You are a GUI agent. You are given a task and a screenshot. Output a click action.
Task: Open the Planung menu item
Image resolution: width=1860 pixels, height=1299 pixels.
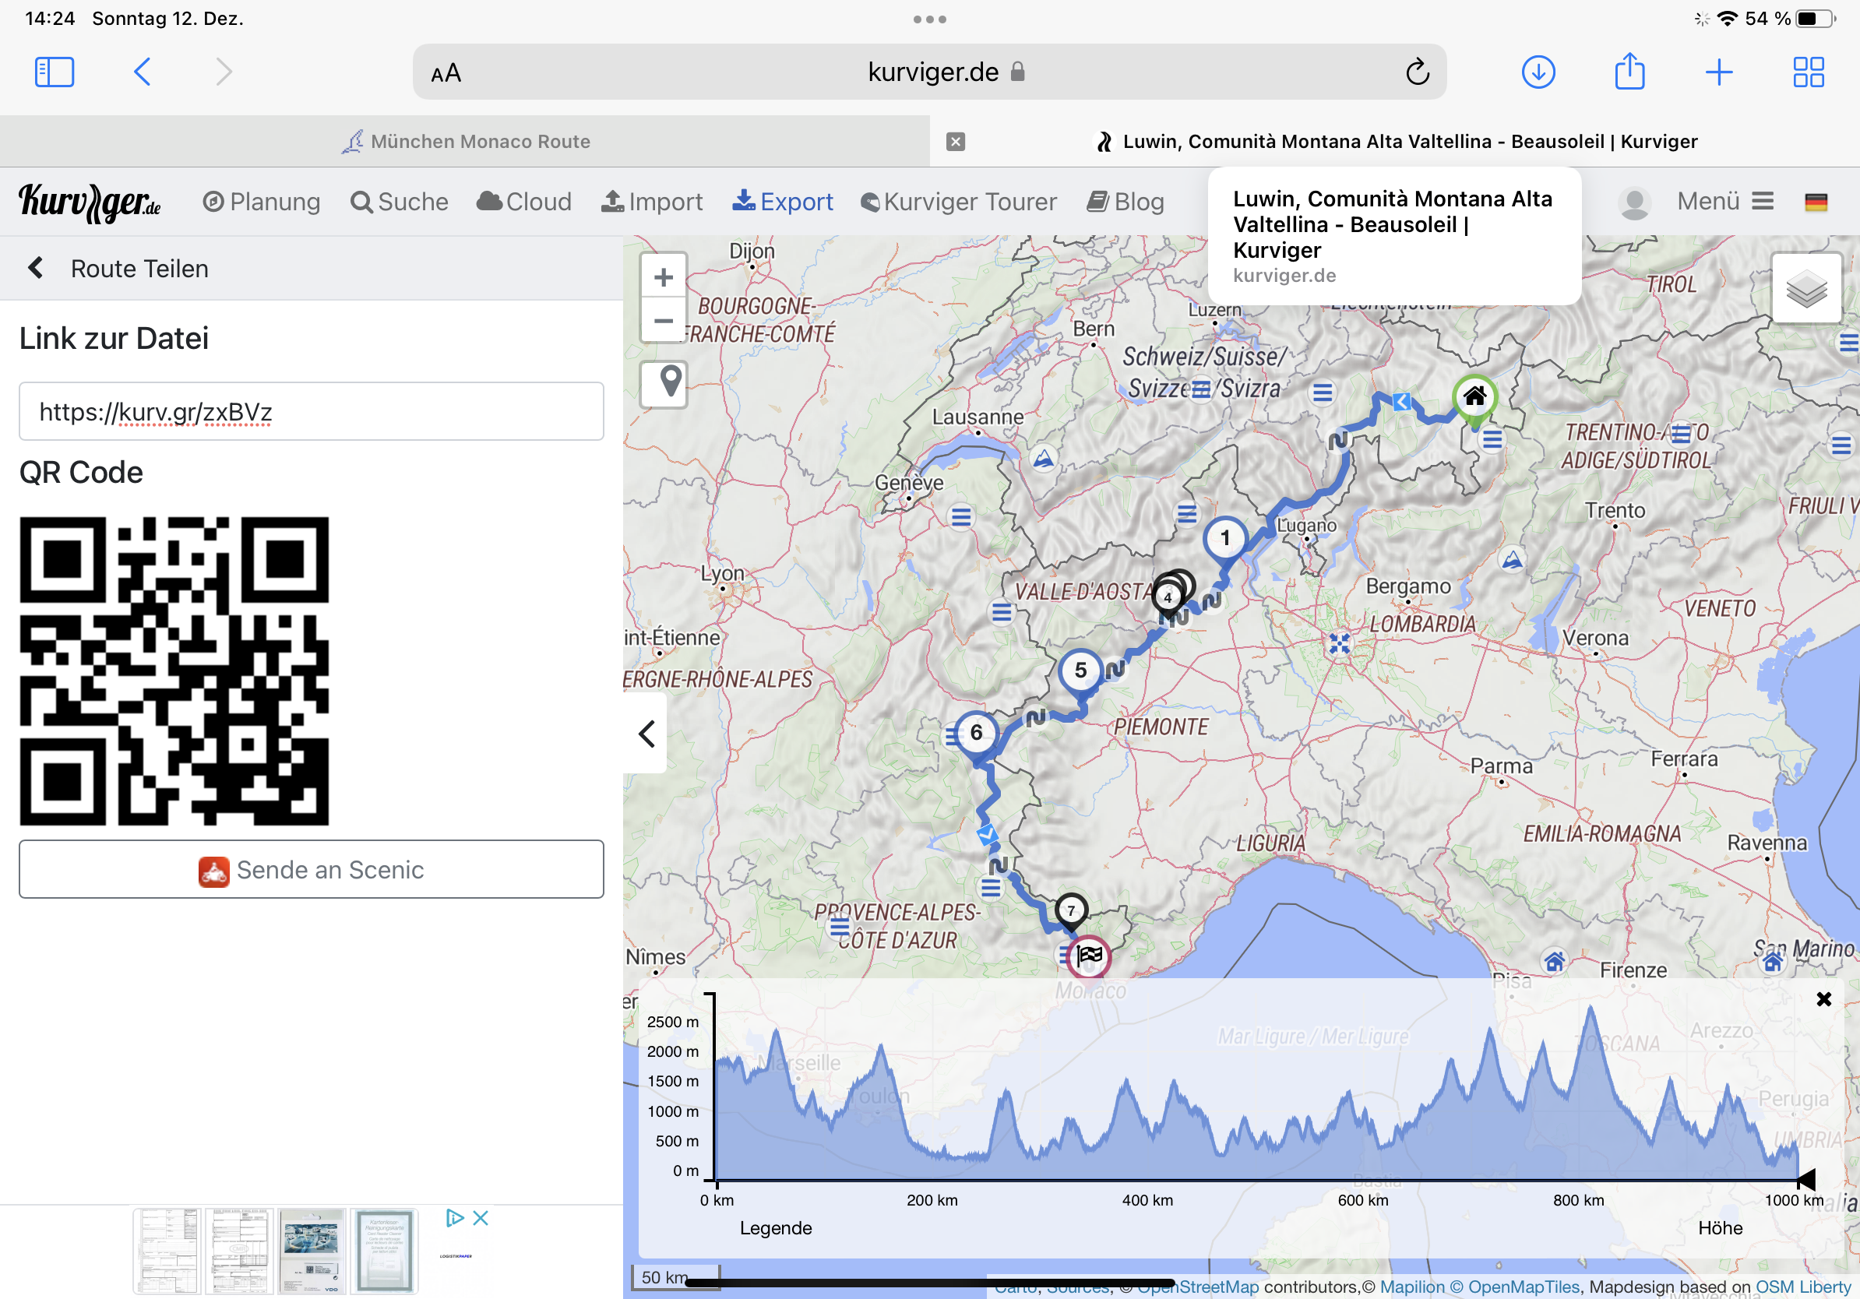(x=262, y=202)
